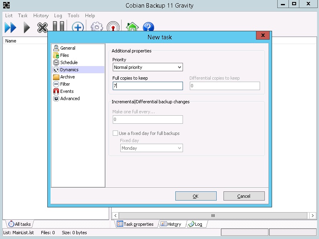Toggle Use a fixed day for full backups
The height and width of the screenshot is (239, 319).
coord(115,133)
